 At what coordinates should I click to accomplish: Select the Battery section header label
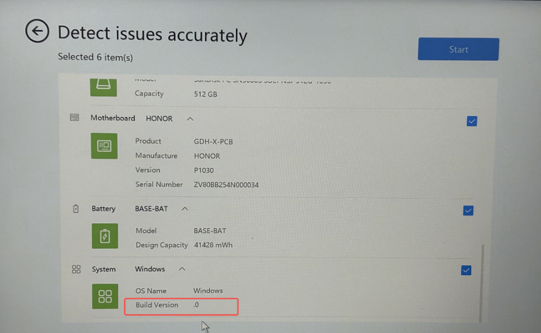coord(104,209)
